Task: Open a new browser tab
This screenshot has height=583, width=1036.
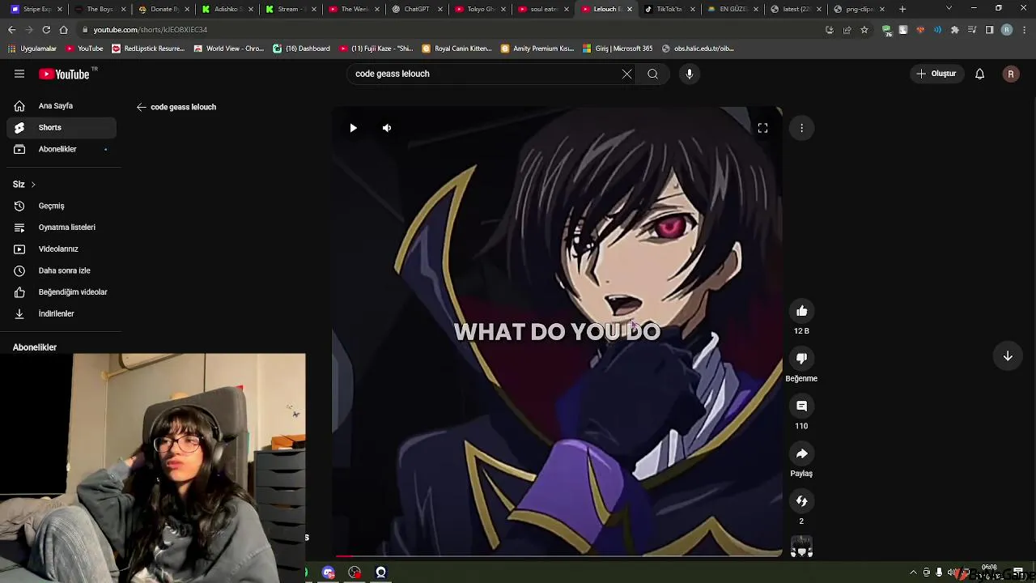Action: coord(902,9)
